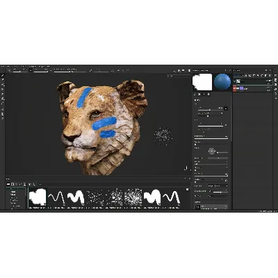Select the Smudge tool in left toolbar

point(3,95)
